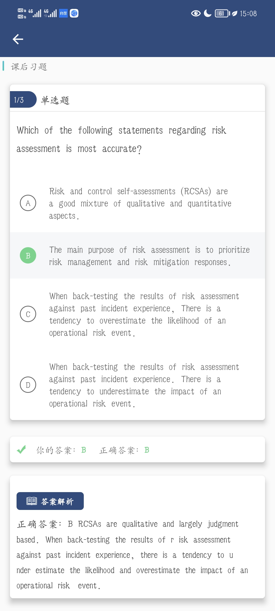Tap option B prioritize risk management text
Screen dimensions: 275x611
pyautogui.click(x=149, y=256)
